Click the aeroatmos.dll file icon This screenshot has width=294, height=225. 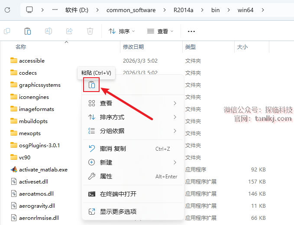coord(14,193)
